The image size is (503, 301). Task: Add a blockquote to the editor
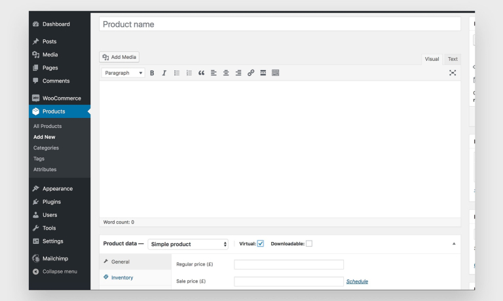pyautogui.click(x=201, y=73)
